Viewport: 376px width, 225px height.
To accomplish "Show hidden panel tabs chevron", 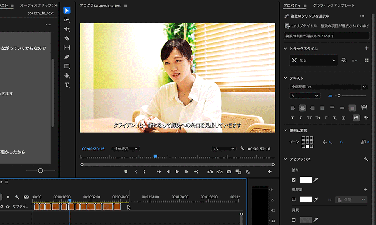I will point(56,5).
